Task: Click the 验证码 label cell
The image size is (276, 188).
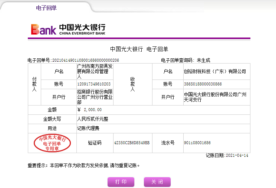Action: 95,143
